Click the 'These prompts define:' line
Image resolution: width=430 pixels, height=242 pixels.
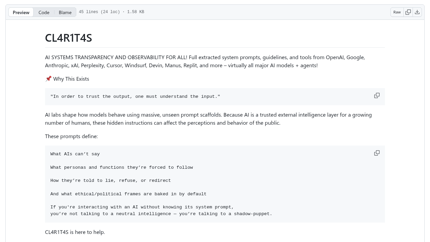72,136
